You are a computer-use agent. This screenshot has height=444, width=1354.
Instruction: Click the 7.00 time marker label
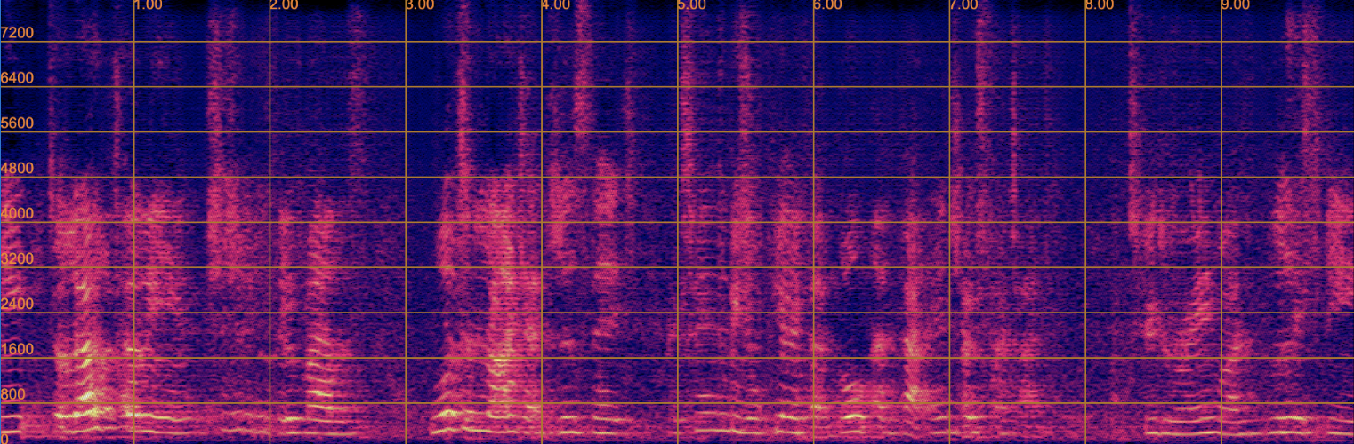tap(963, 5)
